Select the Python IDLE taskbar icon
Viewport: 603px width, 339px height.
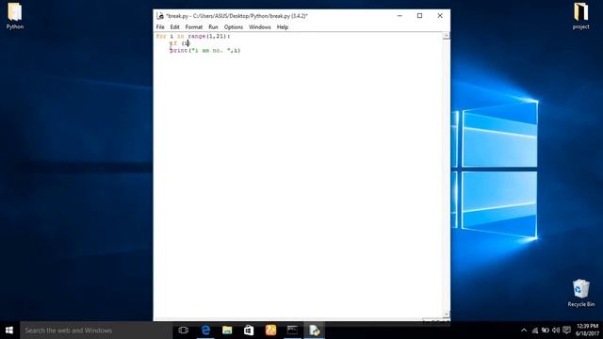tap(314, 331)
